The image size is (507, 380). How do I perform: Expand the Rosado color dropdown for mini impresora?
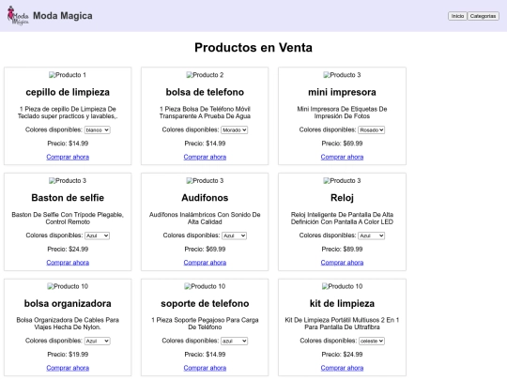click(371, 129)
